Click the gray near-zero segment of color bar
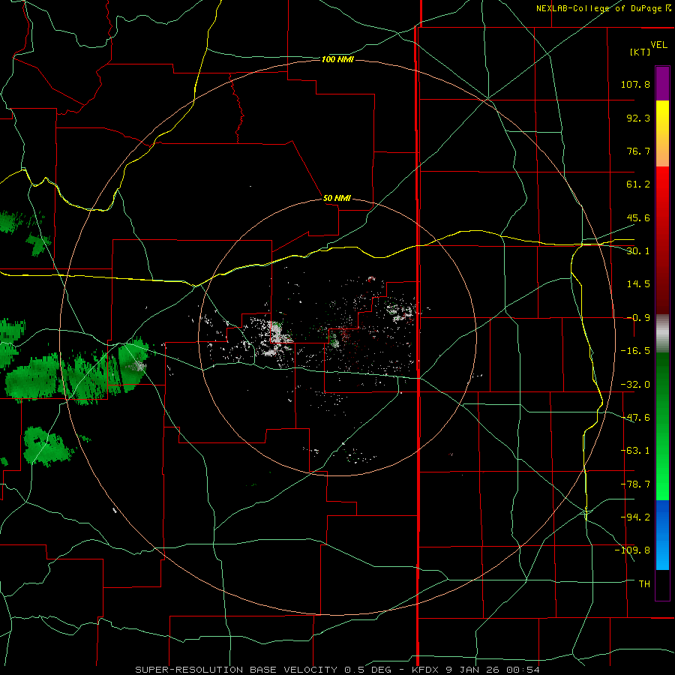This screenshot has height=675, width=675. coord(662,334)
